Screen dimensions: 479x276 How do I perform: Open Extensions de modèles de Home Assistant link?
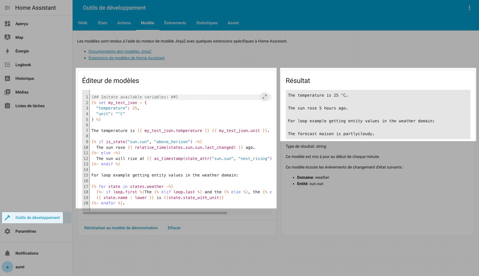coord(127,58)
